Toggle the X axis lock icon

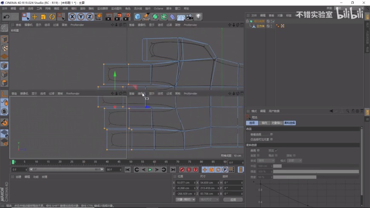tap(72, 17)
